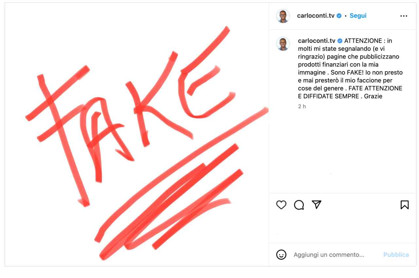The height and width of the screenshot is (278, 419).
Task: Click the verified badge beside the caption username
Action: point(340,41)
